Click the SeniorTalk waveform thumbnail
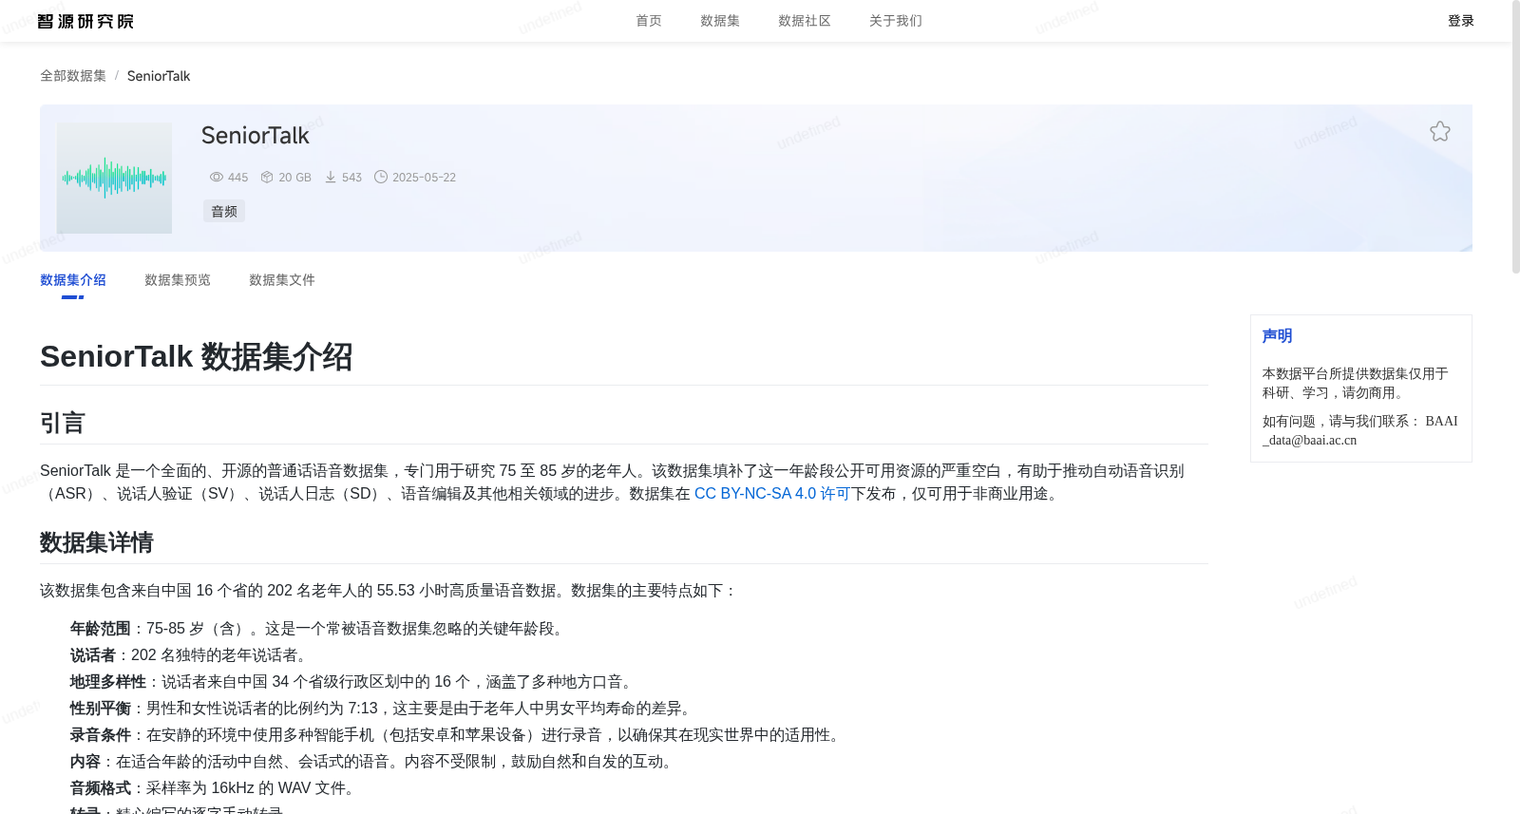The height and width of the screenshot is (814, 1520). click(114, 178)
